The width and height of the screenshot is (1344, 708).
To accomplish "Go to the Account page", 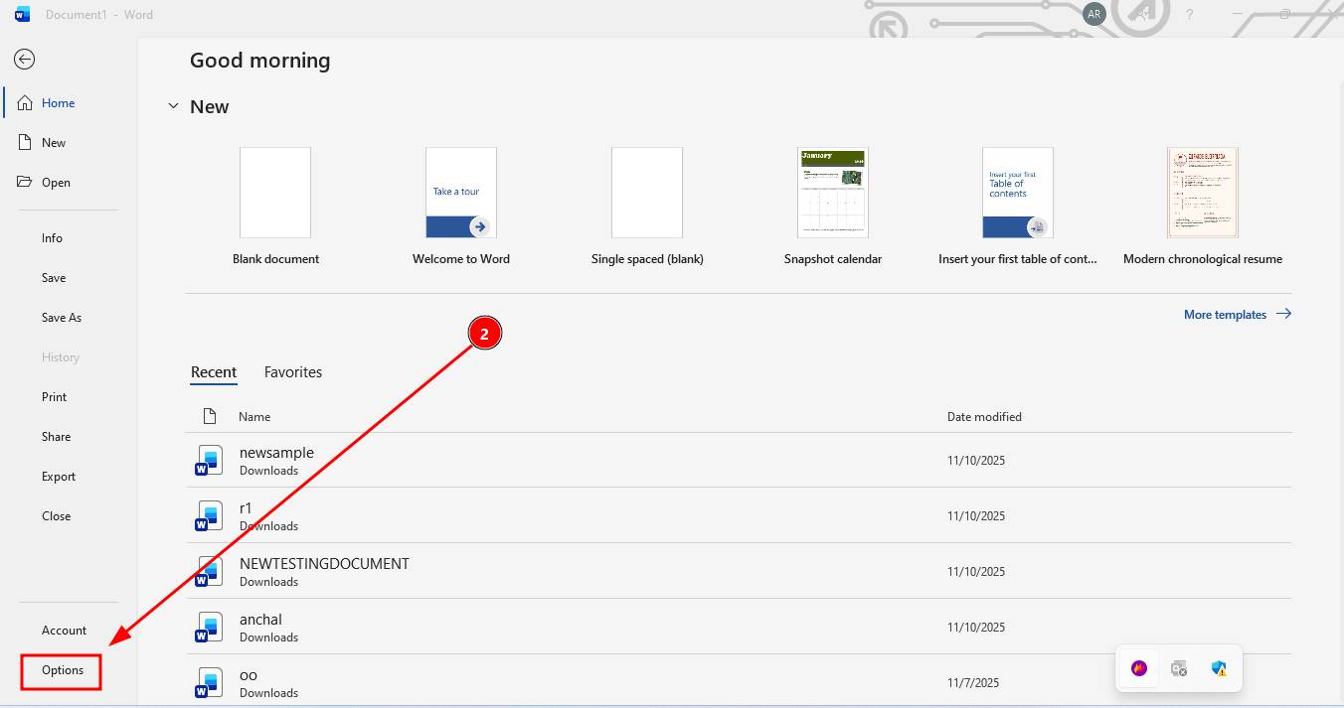I will 64,631.
